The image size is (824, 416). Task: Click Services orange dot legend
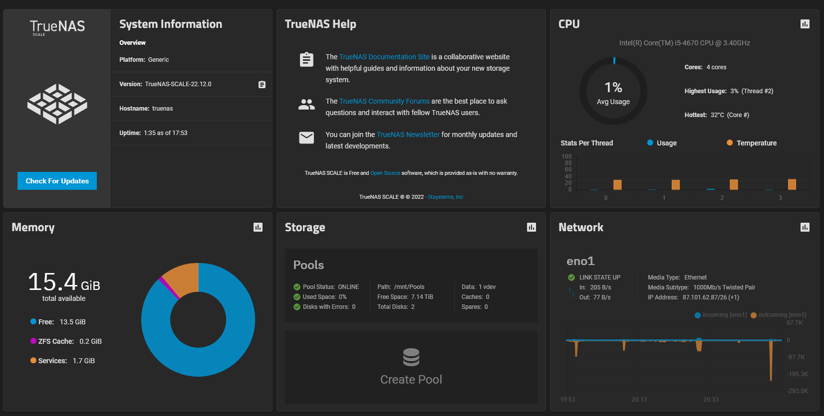[33, 360]
